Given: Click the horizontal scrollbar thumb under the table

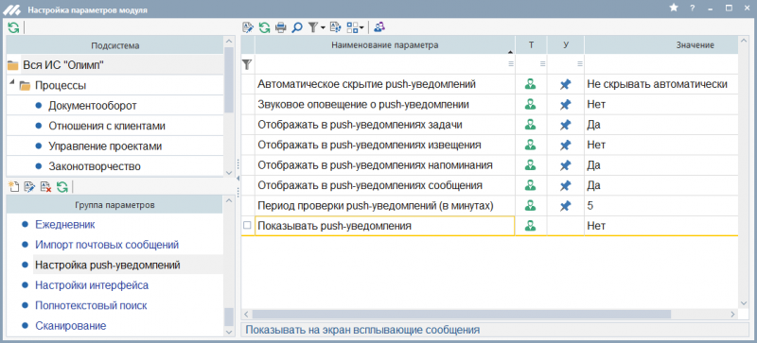Looking at the screenshot, I should (462, 314).
